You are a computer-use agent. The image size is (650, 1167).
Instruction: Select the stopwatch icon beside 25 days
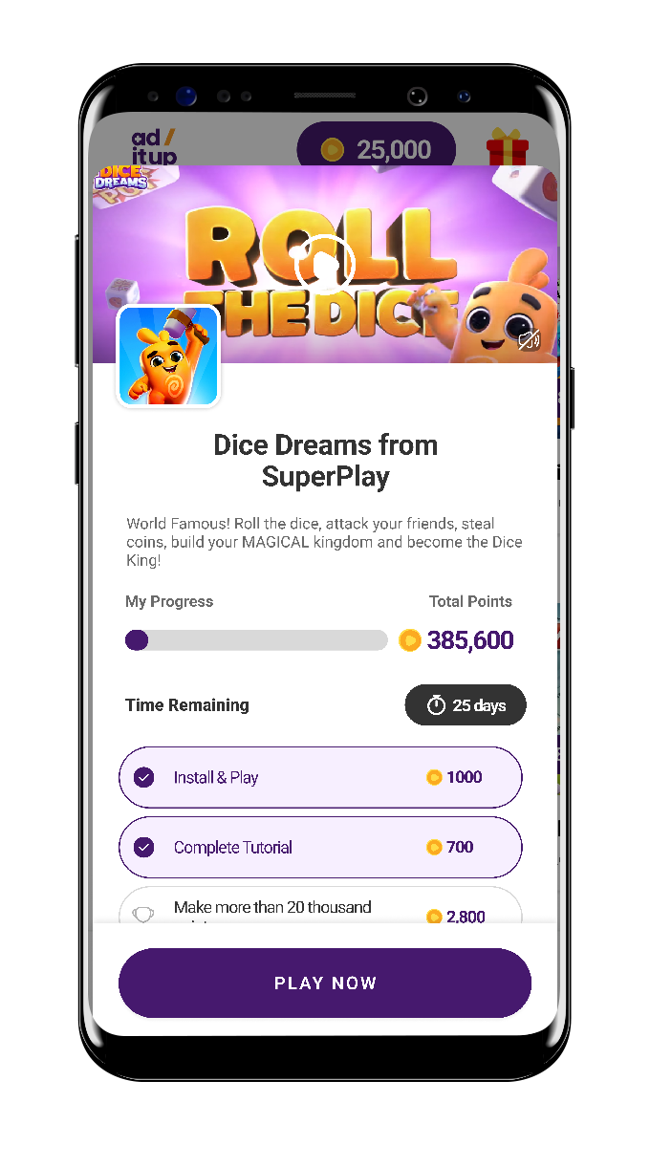tap(436, 705)
